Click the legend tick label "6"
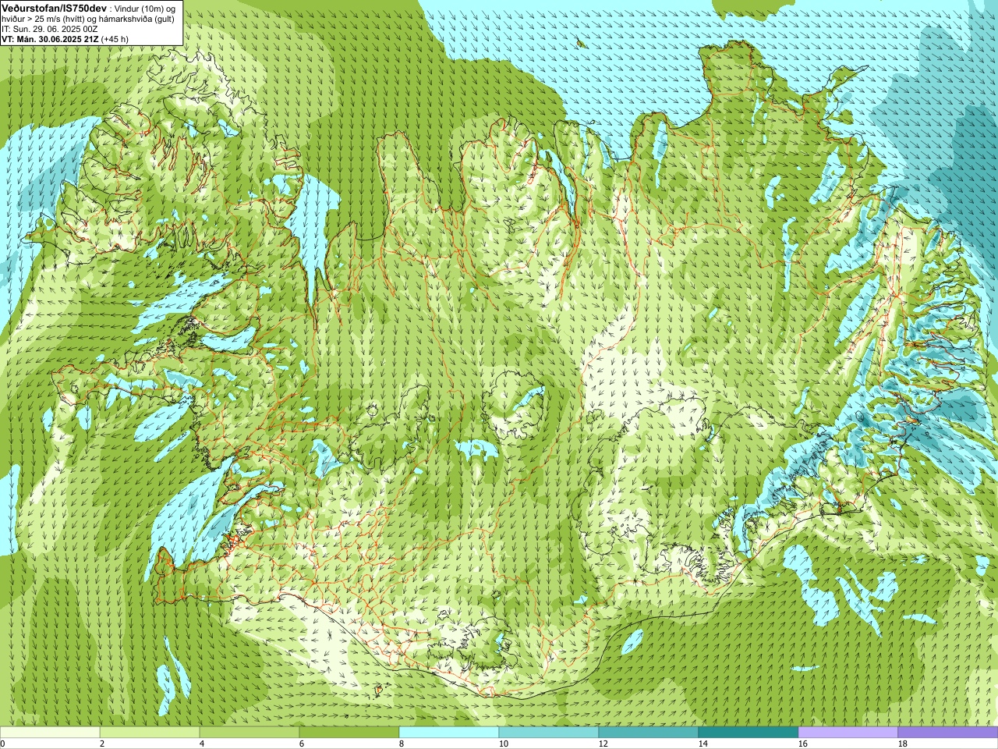Viewport: 998px width, 749px height. [302, 744]
